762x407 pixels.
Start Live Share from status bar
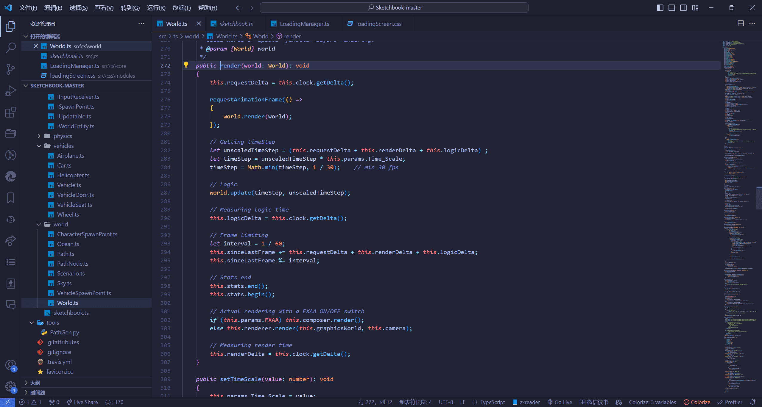82,402
